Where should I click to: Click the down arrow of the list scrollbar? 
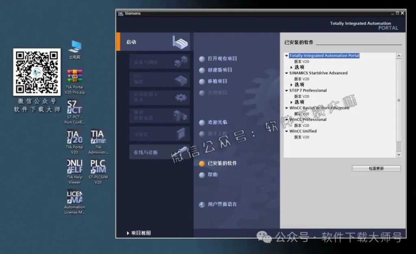tap(399, 155)
